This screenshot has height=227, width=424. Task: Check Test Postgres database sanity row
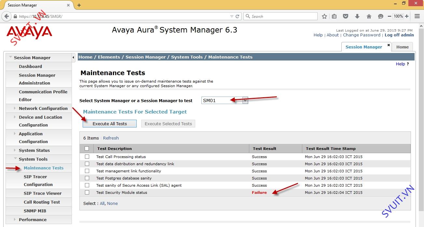pos(87,178)
